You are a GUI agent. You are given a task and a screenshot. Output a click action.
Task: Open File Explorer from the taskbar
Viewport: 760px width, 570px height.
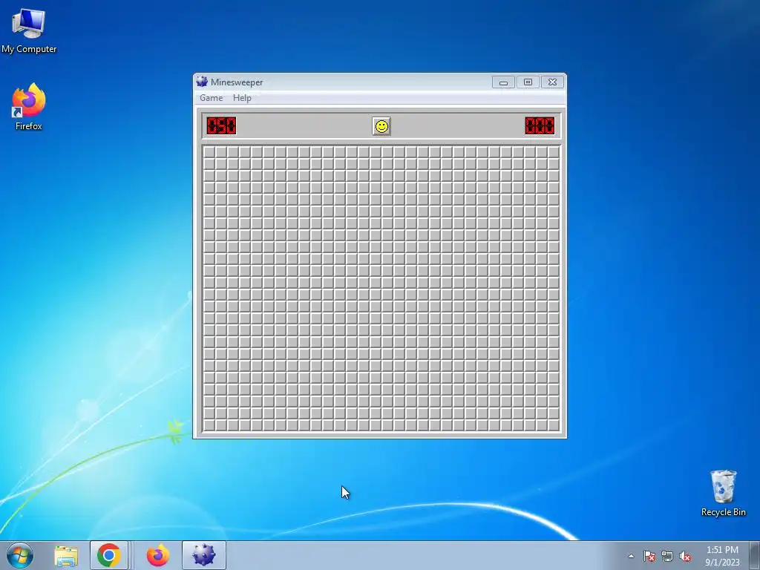(66, 556)
